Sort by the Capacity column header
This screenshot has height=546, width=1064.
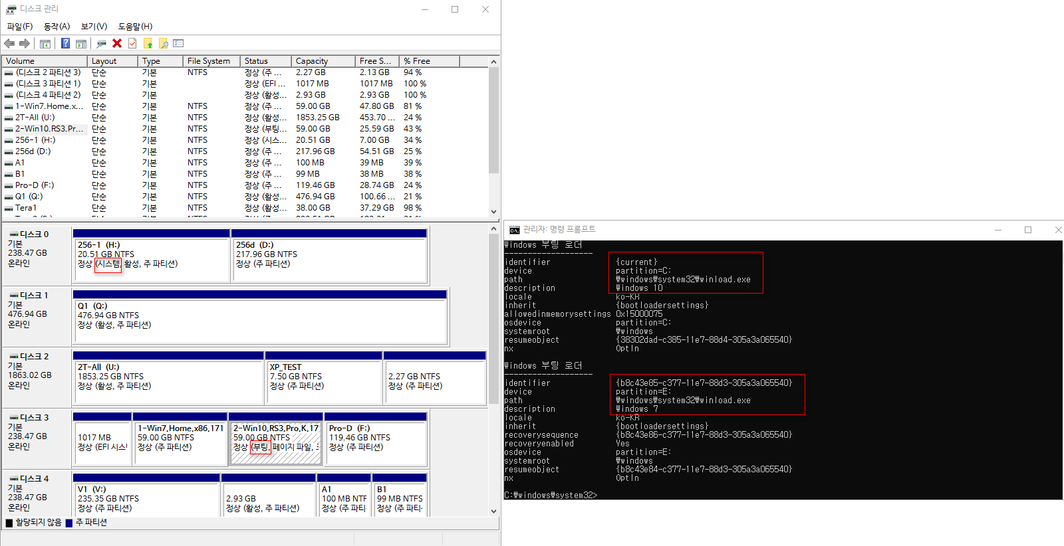pyautogui.click(x=324, y=61)
